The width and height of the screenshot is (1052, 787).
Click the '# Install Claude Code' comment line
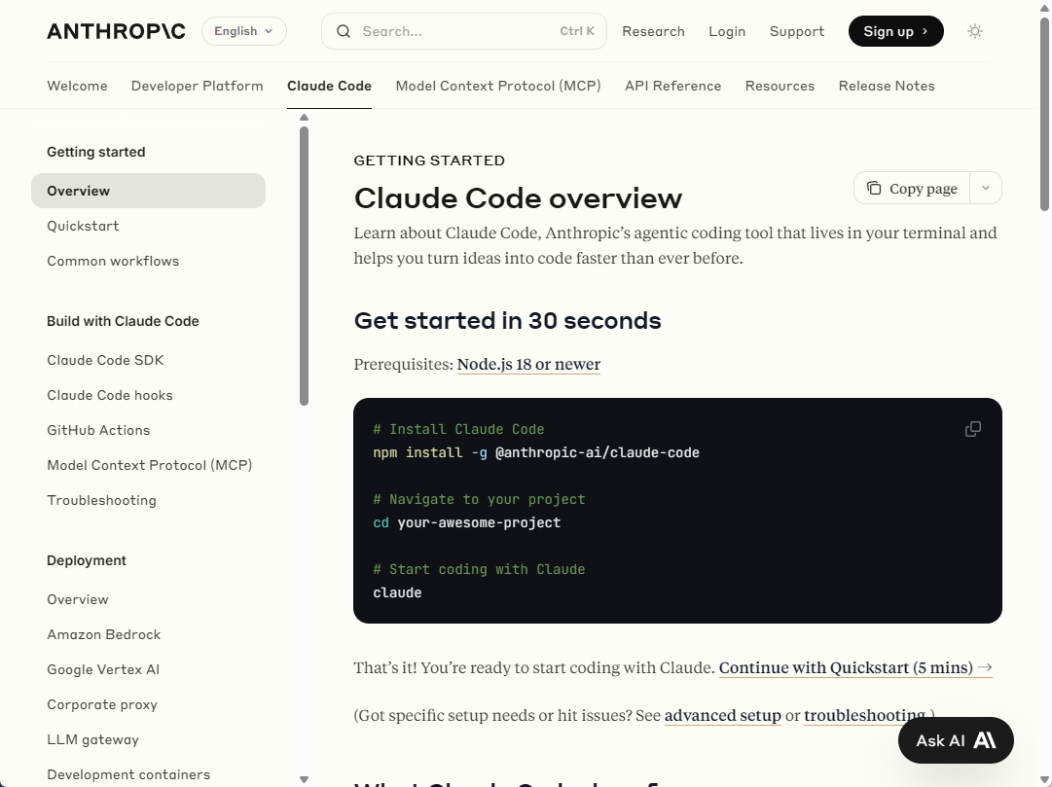pyautogui.click(x=459, y=429)
